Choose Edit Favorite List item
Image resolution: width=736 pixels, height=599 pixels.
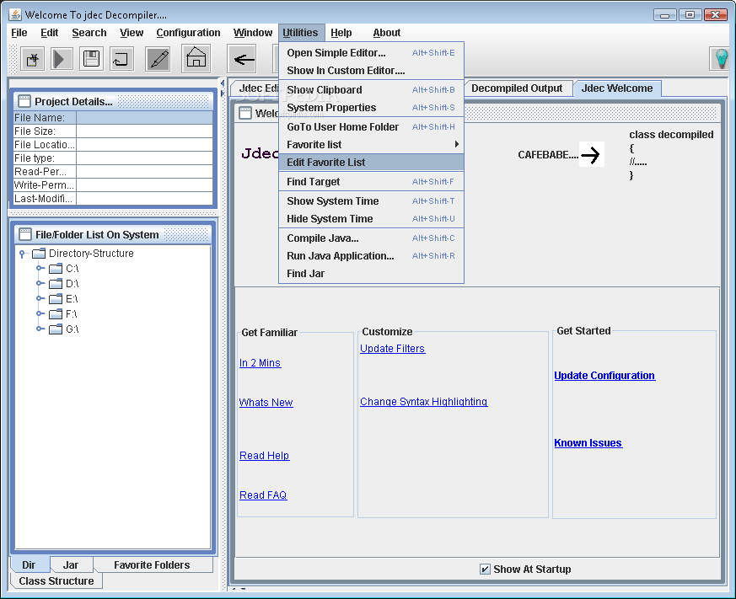pos(371,163)
